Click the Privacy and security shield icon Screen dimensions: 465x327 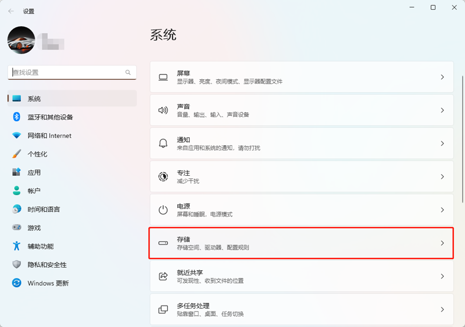[x=17, y=265]
